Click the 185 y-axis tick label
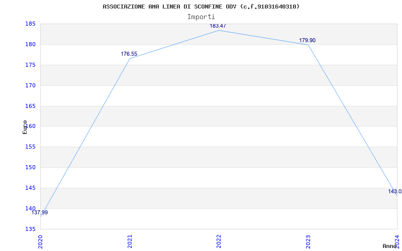Screen dimensions: 402x251 pyautogui.click(x=30, y=24)
